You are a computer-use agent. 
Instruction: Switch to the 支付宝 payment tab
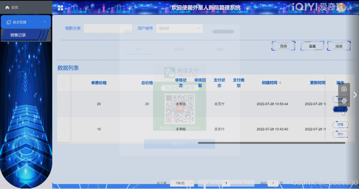click(x=179, y=49)
